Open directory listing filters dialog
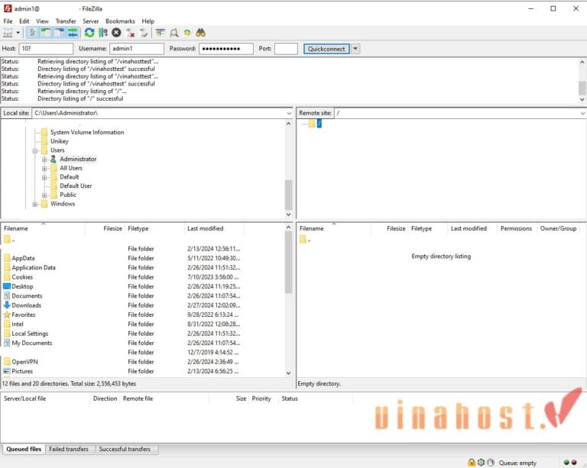The image size is (587, 468). click(161, 33)
